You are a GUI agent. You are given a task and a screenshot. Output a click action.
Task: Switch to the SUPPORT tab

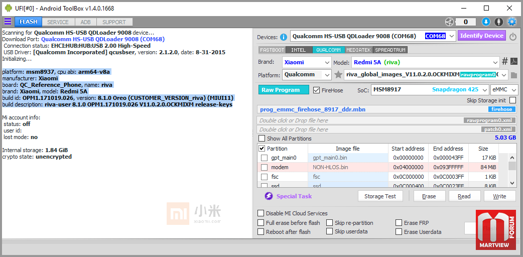114,22
